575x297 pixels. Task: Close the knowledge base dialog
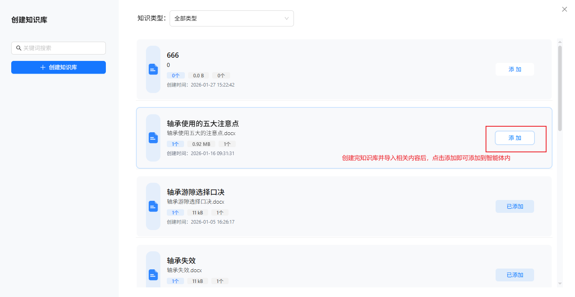click(564, 9)
